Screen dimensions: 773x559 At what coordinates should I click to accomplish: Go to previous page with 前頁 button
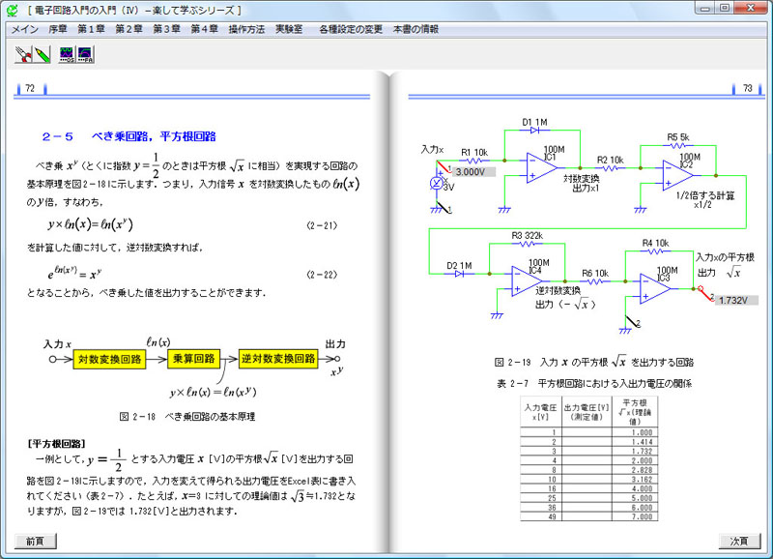(x=35, y=541)
